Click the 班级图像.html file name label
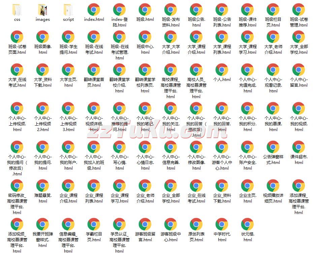This screenshot has height=258, width=314. [42, 49]
